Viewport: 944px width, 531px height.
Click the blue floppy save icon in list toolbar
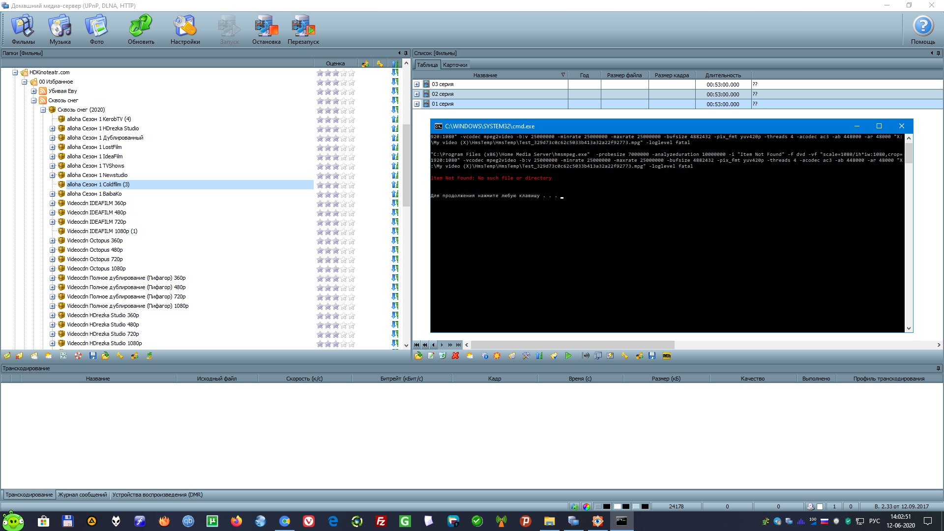652,356
